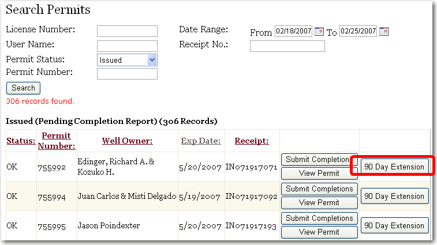Open the From date calendar picker
The width and height of the screenshot is (437, 245).
click(319, 31)
